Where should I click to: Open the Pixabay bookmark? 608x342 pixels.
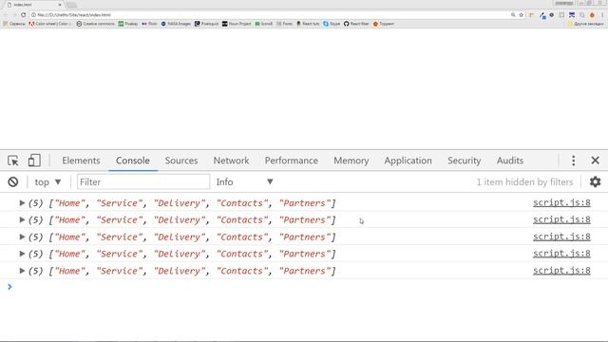point(128,24)
